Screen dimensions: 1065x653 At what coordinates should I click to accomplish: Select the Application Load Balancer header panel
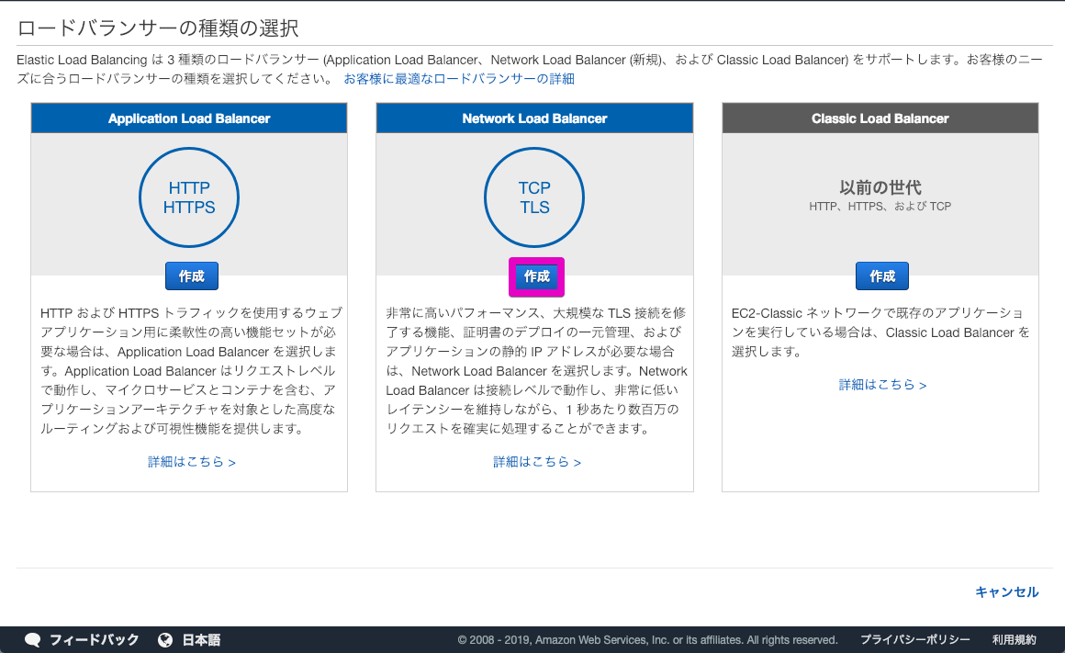(189, 118)
